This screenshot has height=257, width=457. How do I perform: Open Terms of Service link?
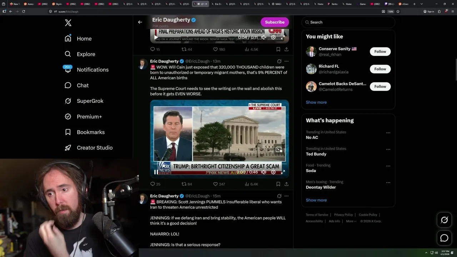(x=317, y=215)
